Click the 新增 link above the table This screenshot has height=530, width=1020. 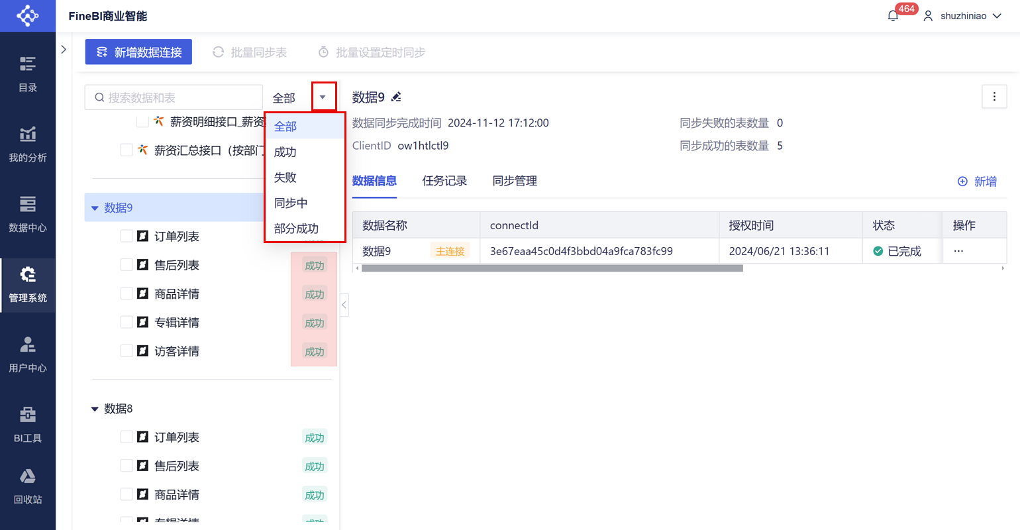point(977,182)
